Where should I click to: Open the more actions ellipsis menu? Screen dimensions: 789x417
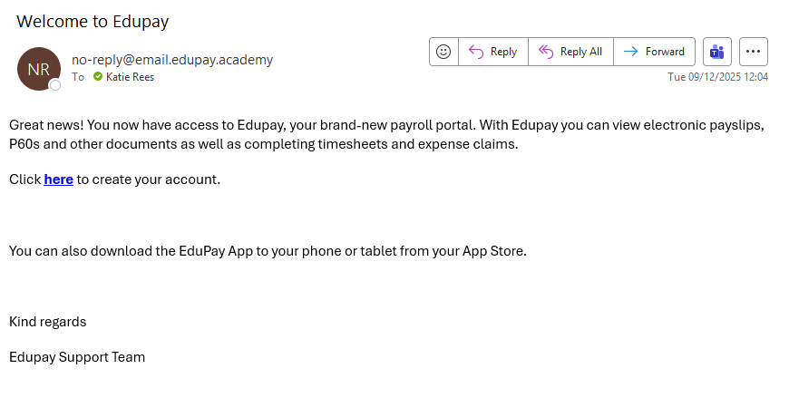pyautogui.click(x=754, y=52)
